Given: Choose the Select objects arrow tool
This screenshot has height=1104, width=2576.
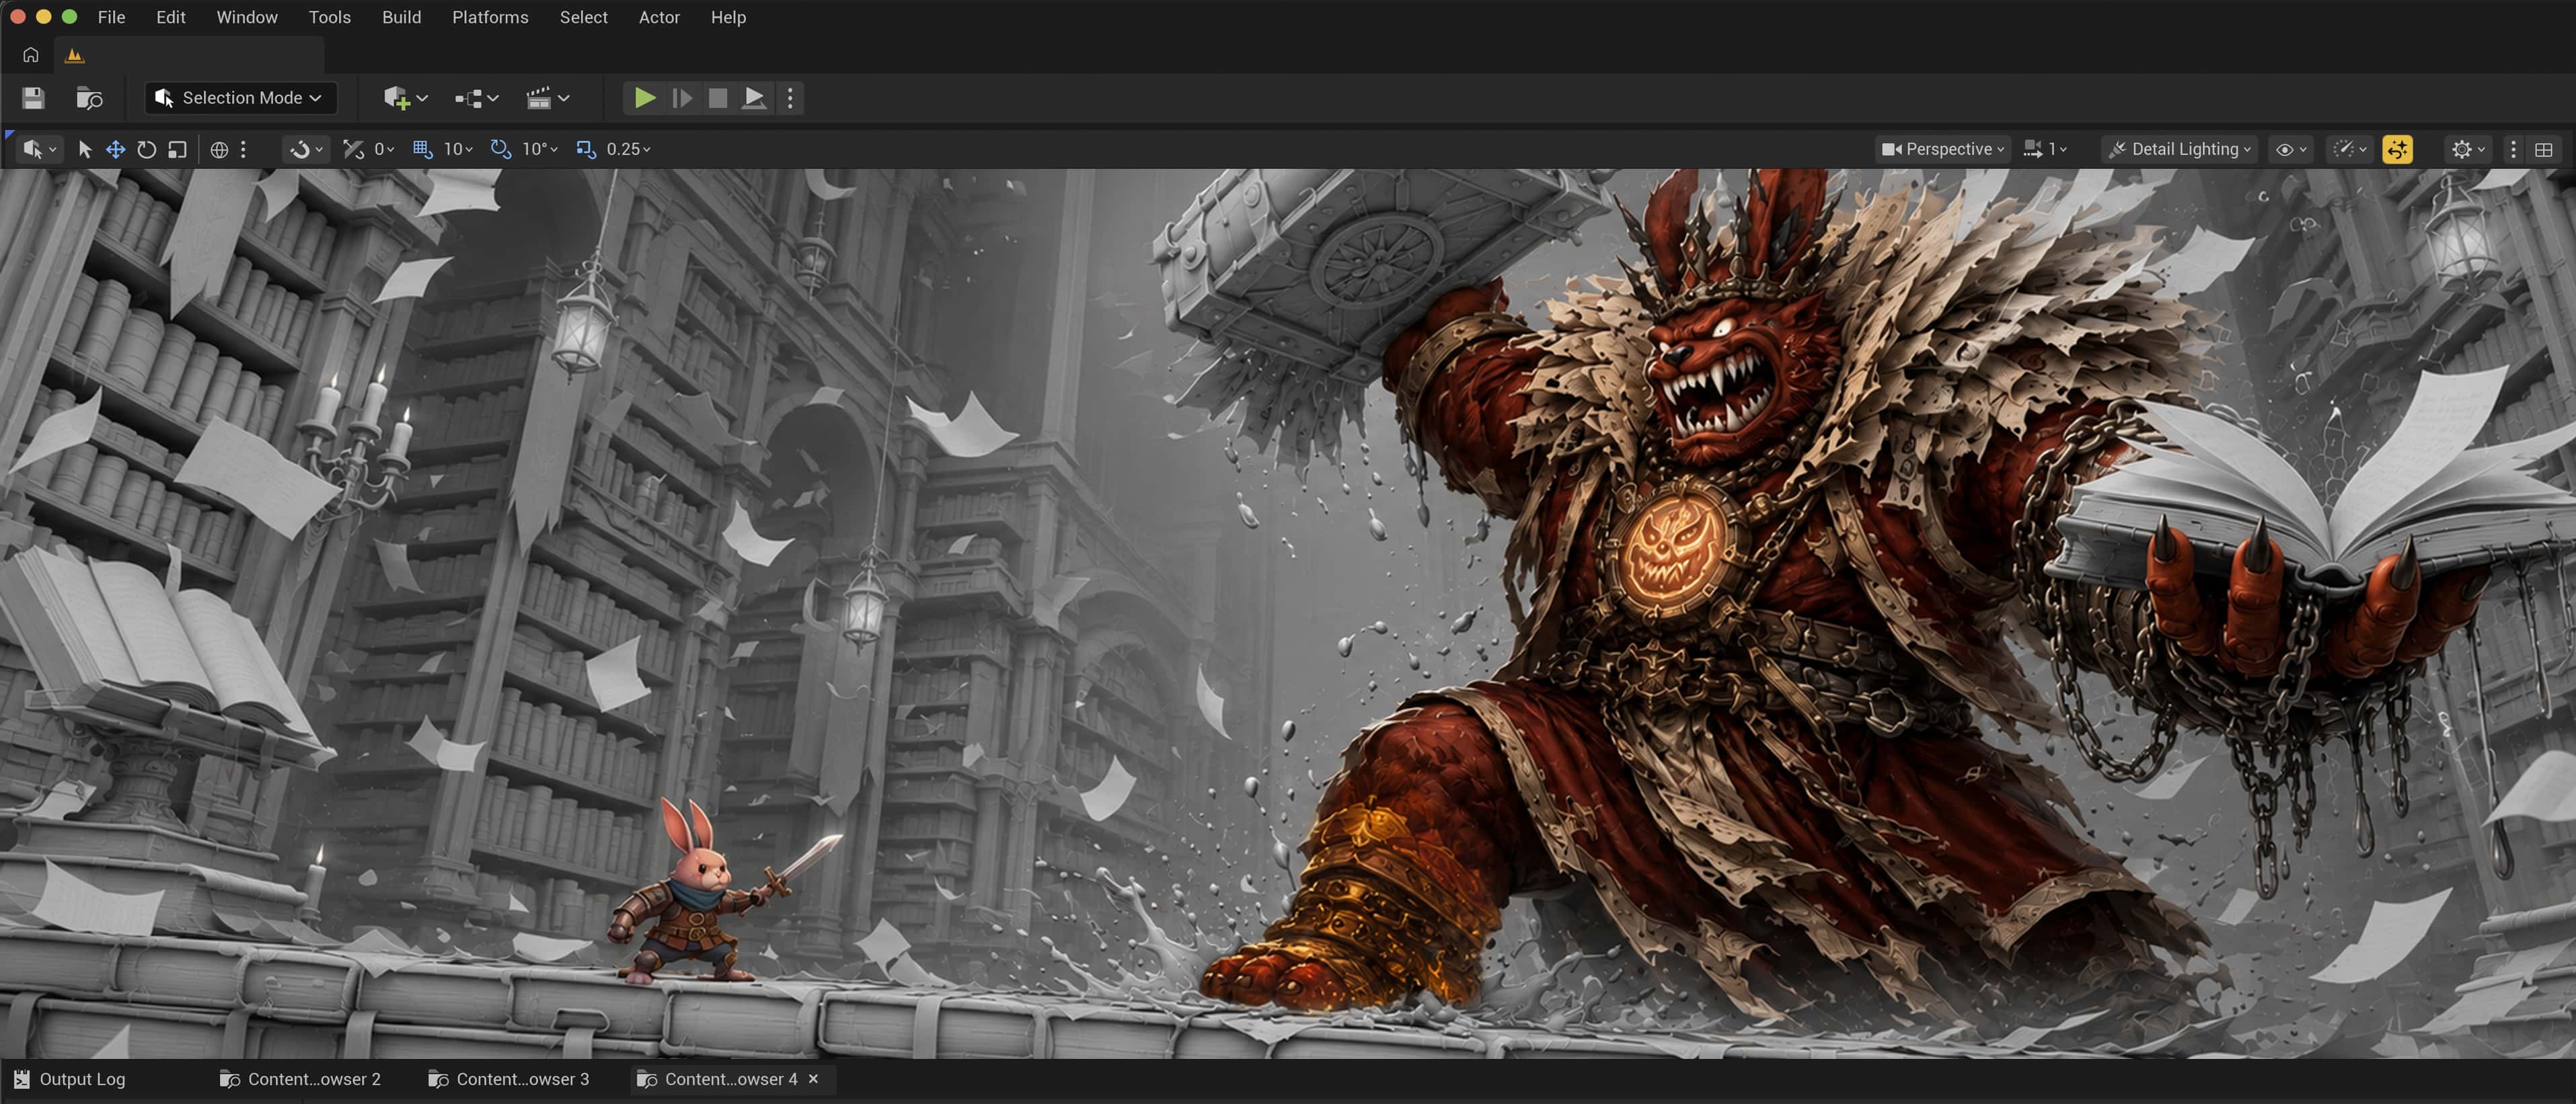Looking at the screenshot, I should point(85,149).
